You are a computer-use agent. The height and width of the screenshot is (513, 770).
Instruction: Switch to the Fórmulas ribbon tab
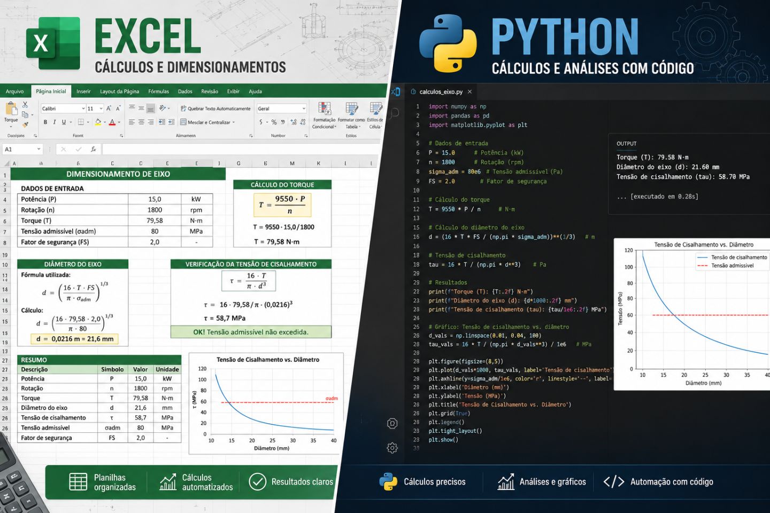pos(158,91)
